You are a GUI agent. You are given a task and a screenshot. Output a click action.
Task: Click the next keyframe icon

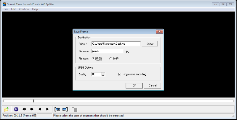32,109
